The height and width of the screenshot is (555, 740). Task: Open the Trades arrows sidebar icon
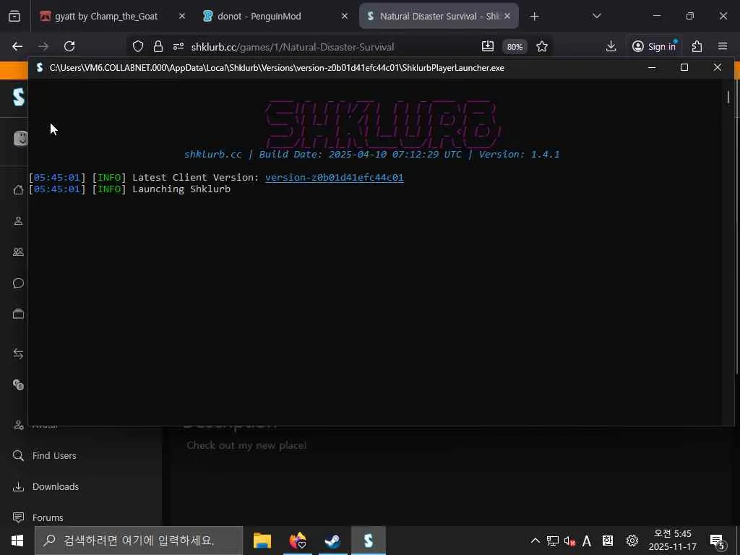click(18, 353)
